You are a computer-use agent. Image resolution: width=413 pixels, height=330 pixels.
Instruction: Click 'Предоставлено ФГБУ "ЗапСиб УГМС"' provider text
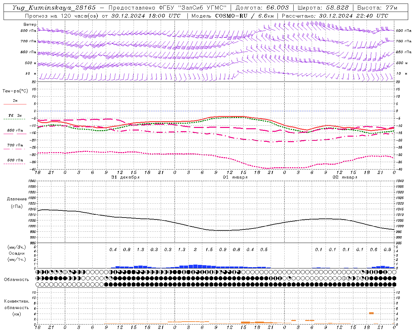pyautogui.click(x=168, y=8)
